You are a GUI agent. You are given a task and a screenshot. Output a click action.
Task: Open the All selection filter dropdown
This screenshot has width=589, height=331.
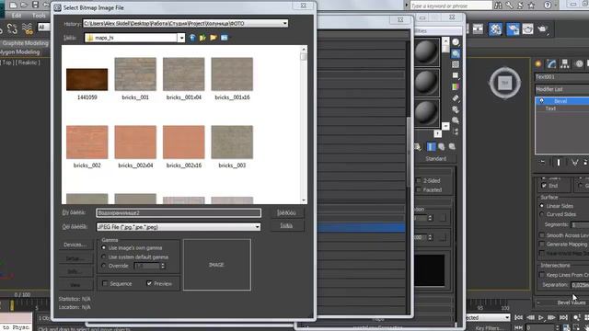(43, 27)
